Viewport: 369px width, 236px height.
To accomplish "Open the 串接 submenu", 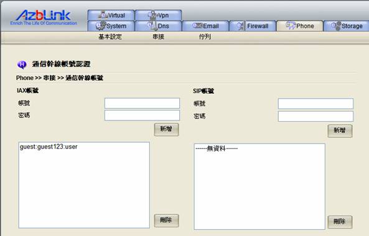I will coord(158,37).
